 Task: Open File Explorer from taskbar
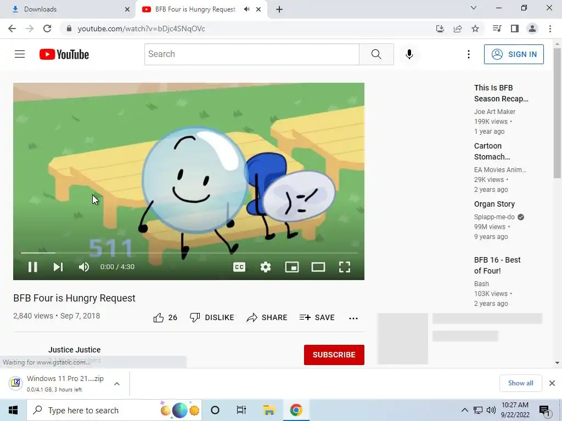click(269, 410)
